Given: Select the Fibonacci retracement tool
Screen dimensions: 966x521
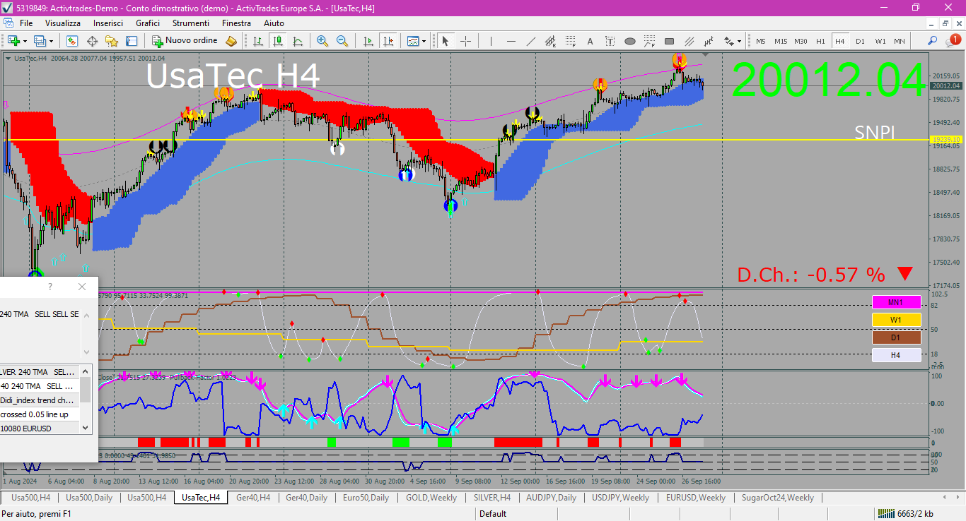Looking at the screenshot, I should pos(570,41).
